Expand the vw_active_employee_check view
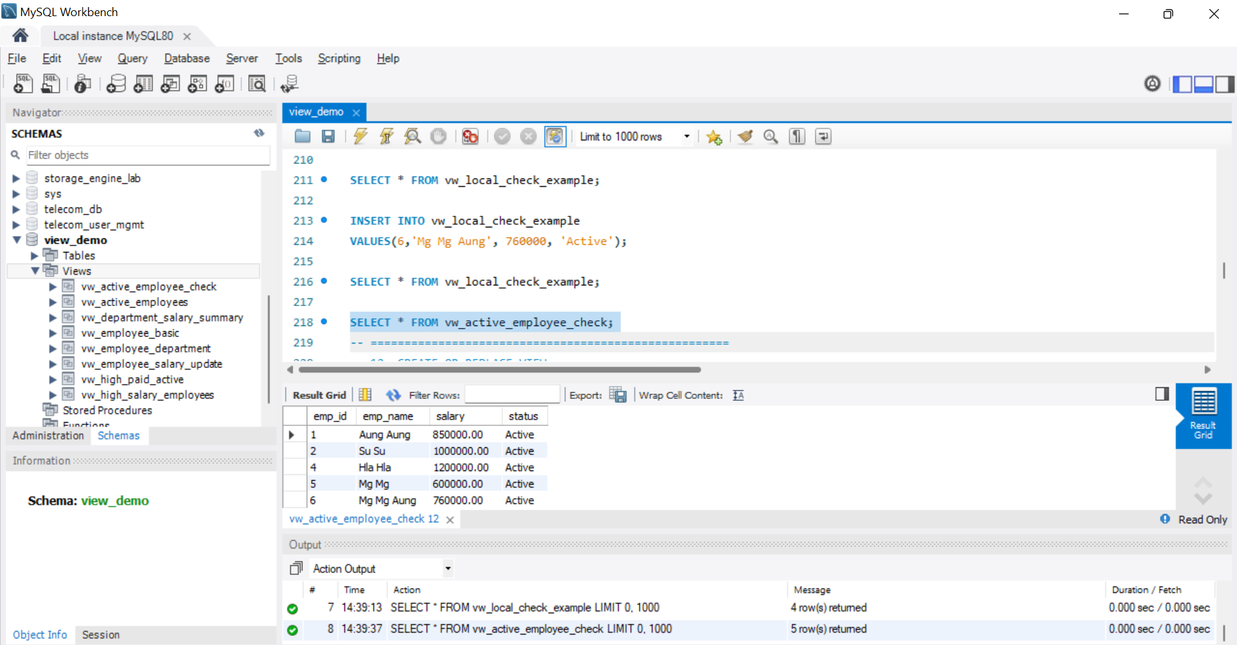Screen dimensions: 1237x645 (53, 287)
